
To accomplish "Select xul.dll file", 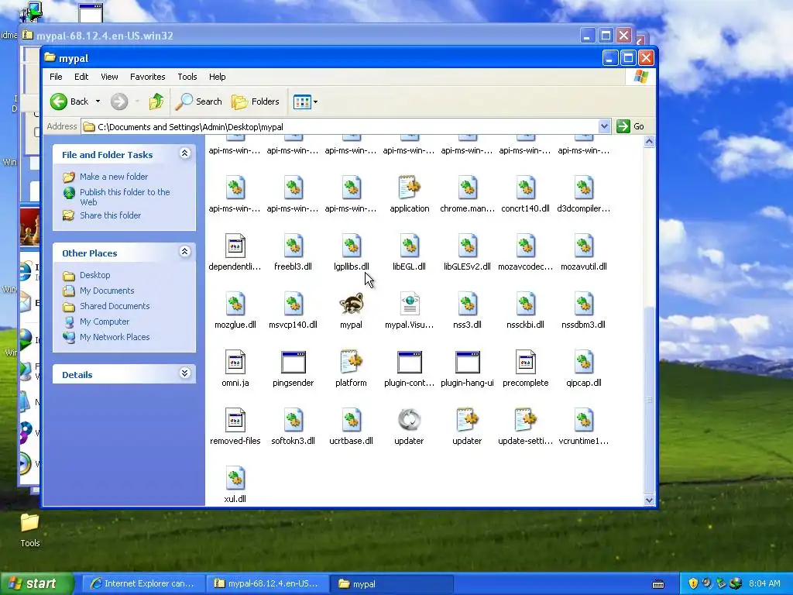I will click(x=235, y=479).
